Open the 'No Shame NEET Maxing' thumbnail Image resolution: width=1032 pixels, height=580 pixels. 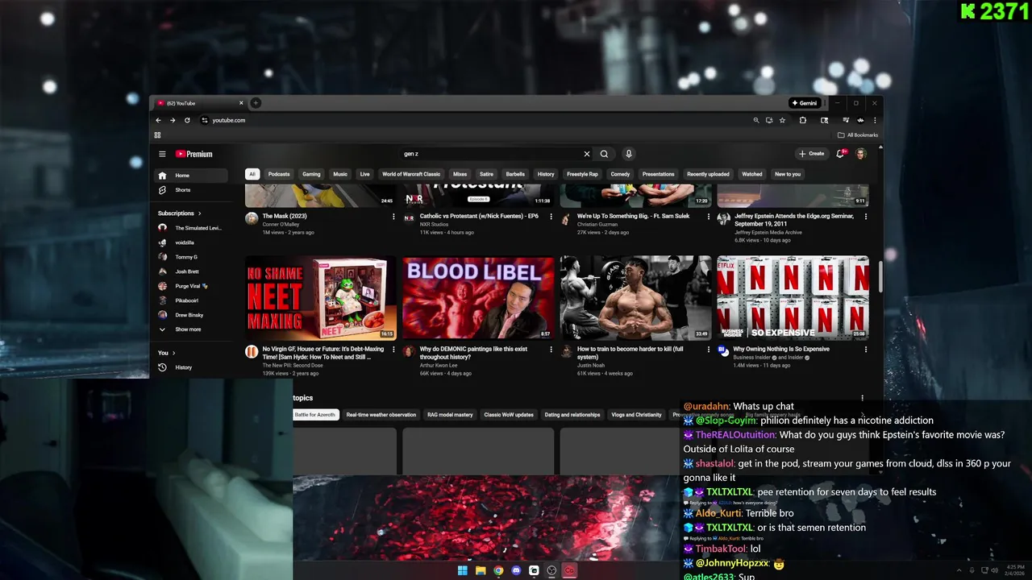coord(321,298)
